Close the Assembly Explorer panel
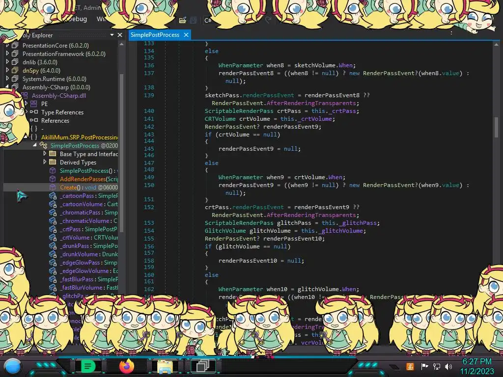The height and width of the screenshot is (377, 503). click(x=120, y=35)
